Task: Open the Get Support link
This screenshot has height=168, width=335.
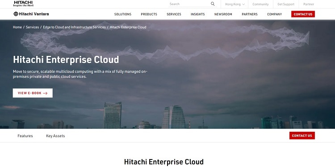Action: 286,4
